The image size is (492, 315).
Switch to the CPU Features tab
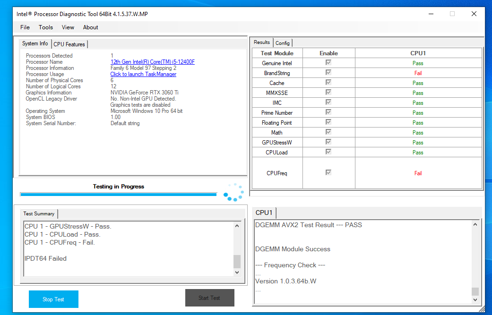tap(69, 44)
